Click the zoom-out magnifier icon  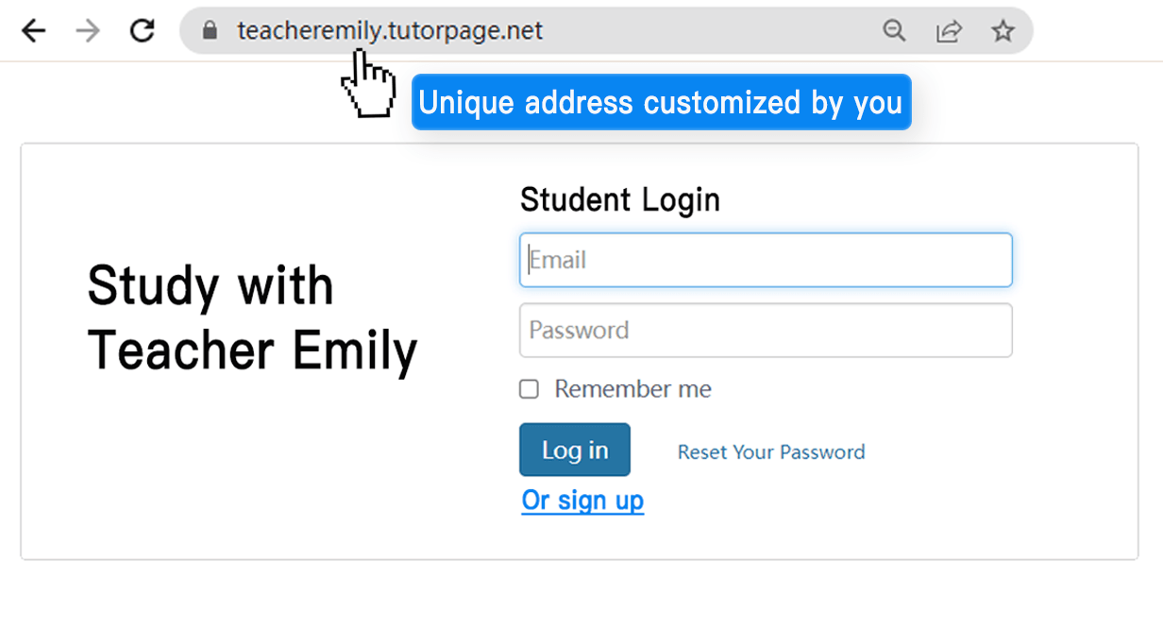point(894,29)
